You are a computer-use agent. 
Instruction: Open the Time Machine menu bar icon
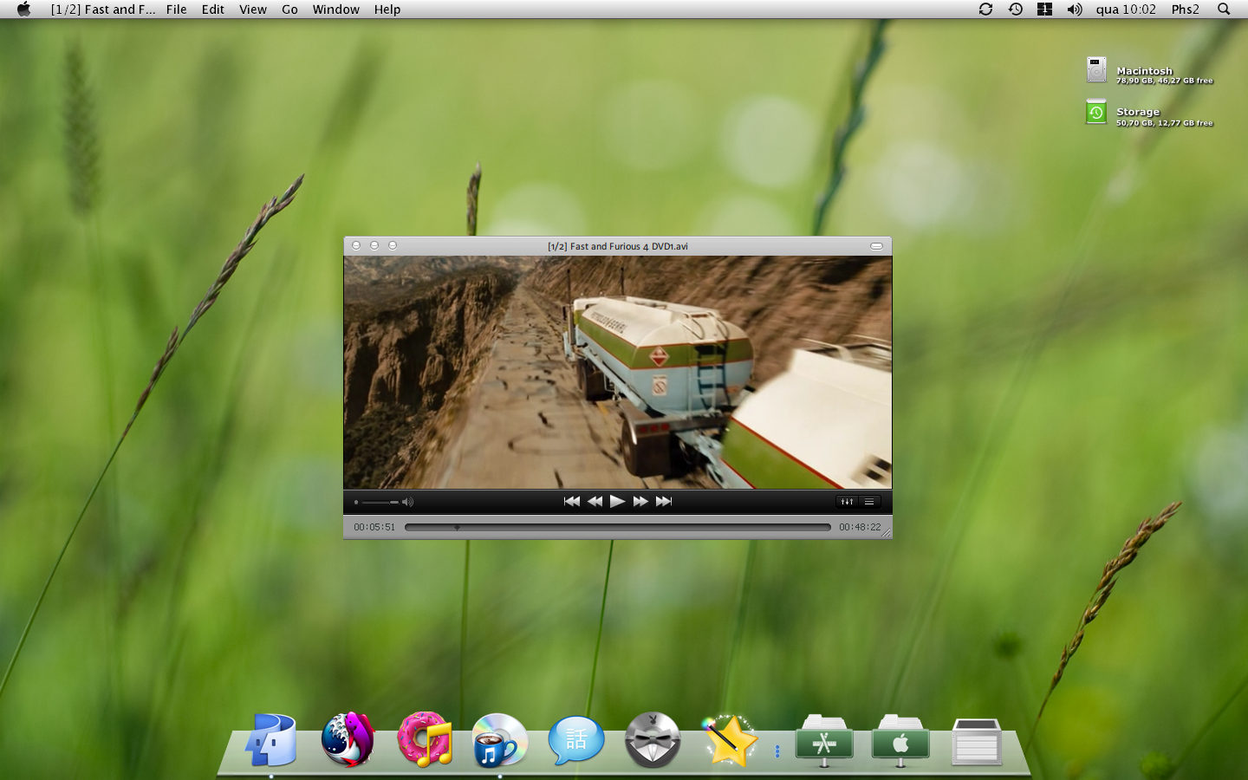pos(1016,10)
